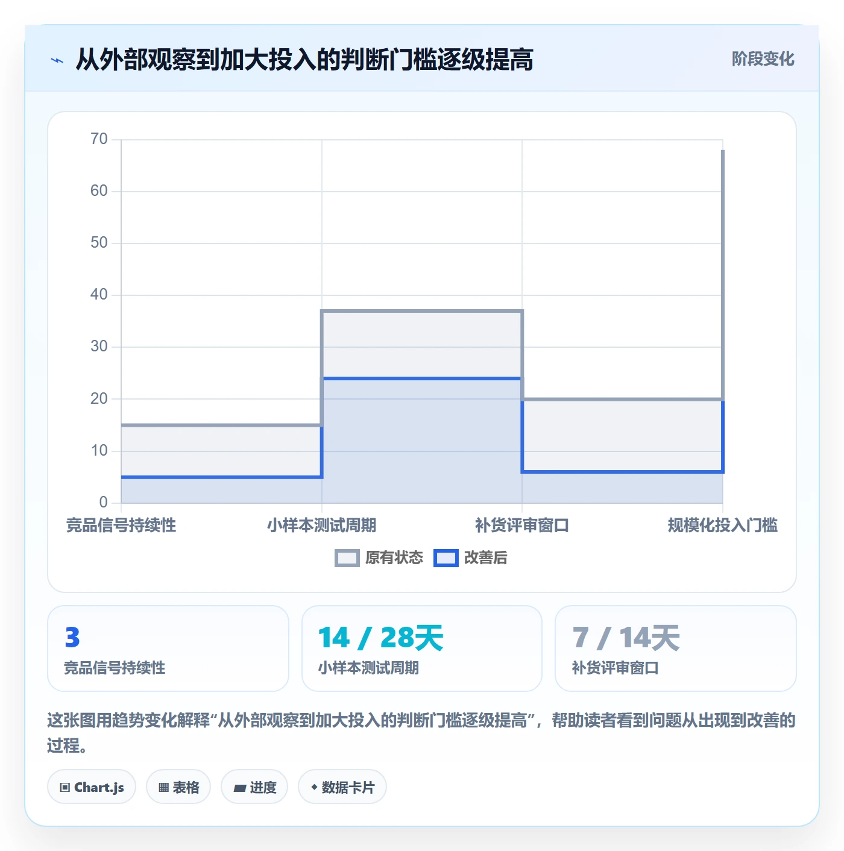This screenshot has width=844, height=851.
Task: Click the diamond icon in 数据卡片 chip
Action: click(x=314, y=787)
